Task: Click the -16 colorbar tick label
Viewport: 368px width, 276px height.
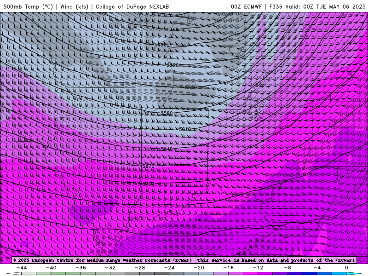Action: click(229, 268)
